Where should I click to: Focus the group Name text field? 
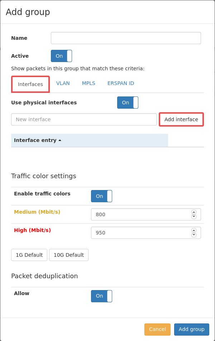click(126, 38)
